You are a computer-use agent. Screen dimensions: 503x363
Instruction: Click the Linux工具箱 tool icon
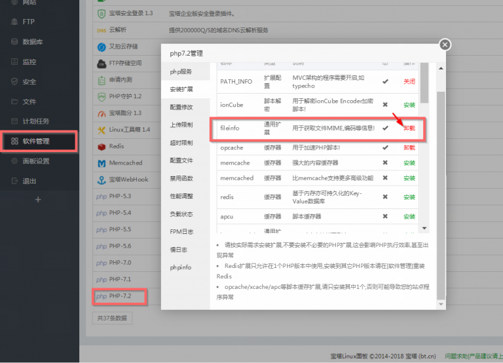102,130
